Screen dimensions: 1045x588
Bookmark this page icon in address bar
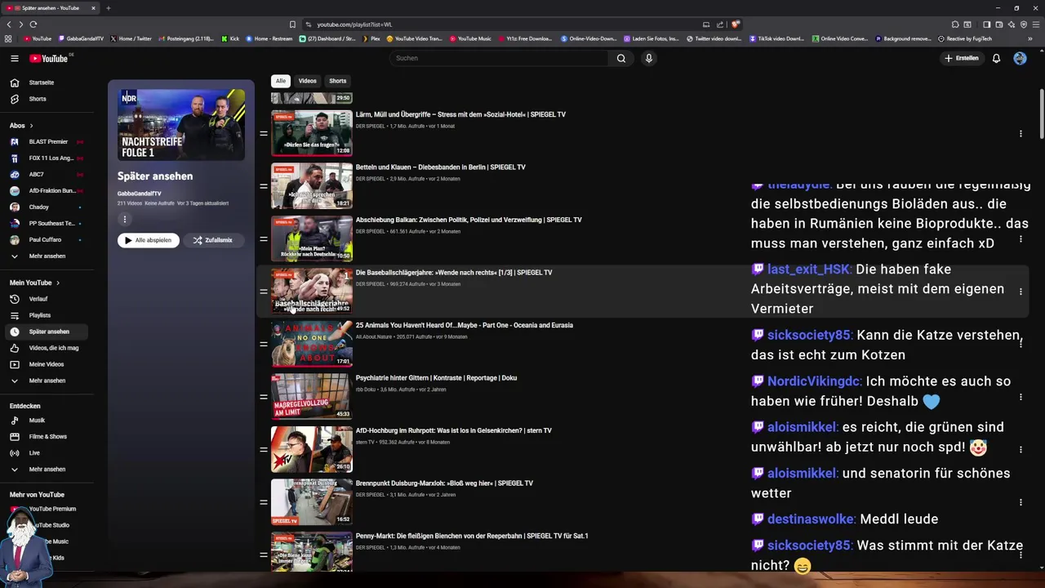pyautogui.click(x=293, y=24)
